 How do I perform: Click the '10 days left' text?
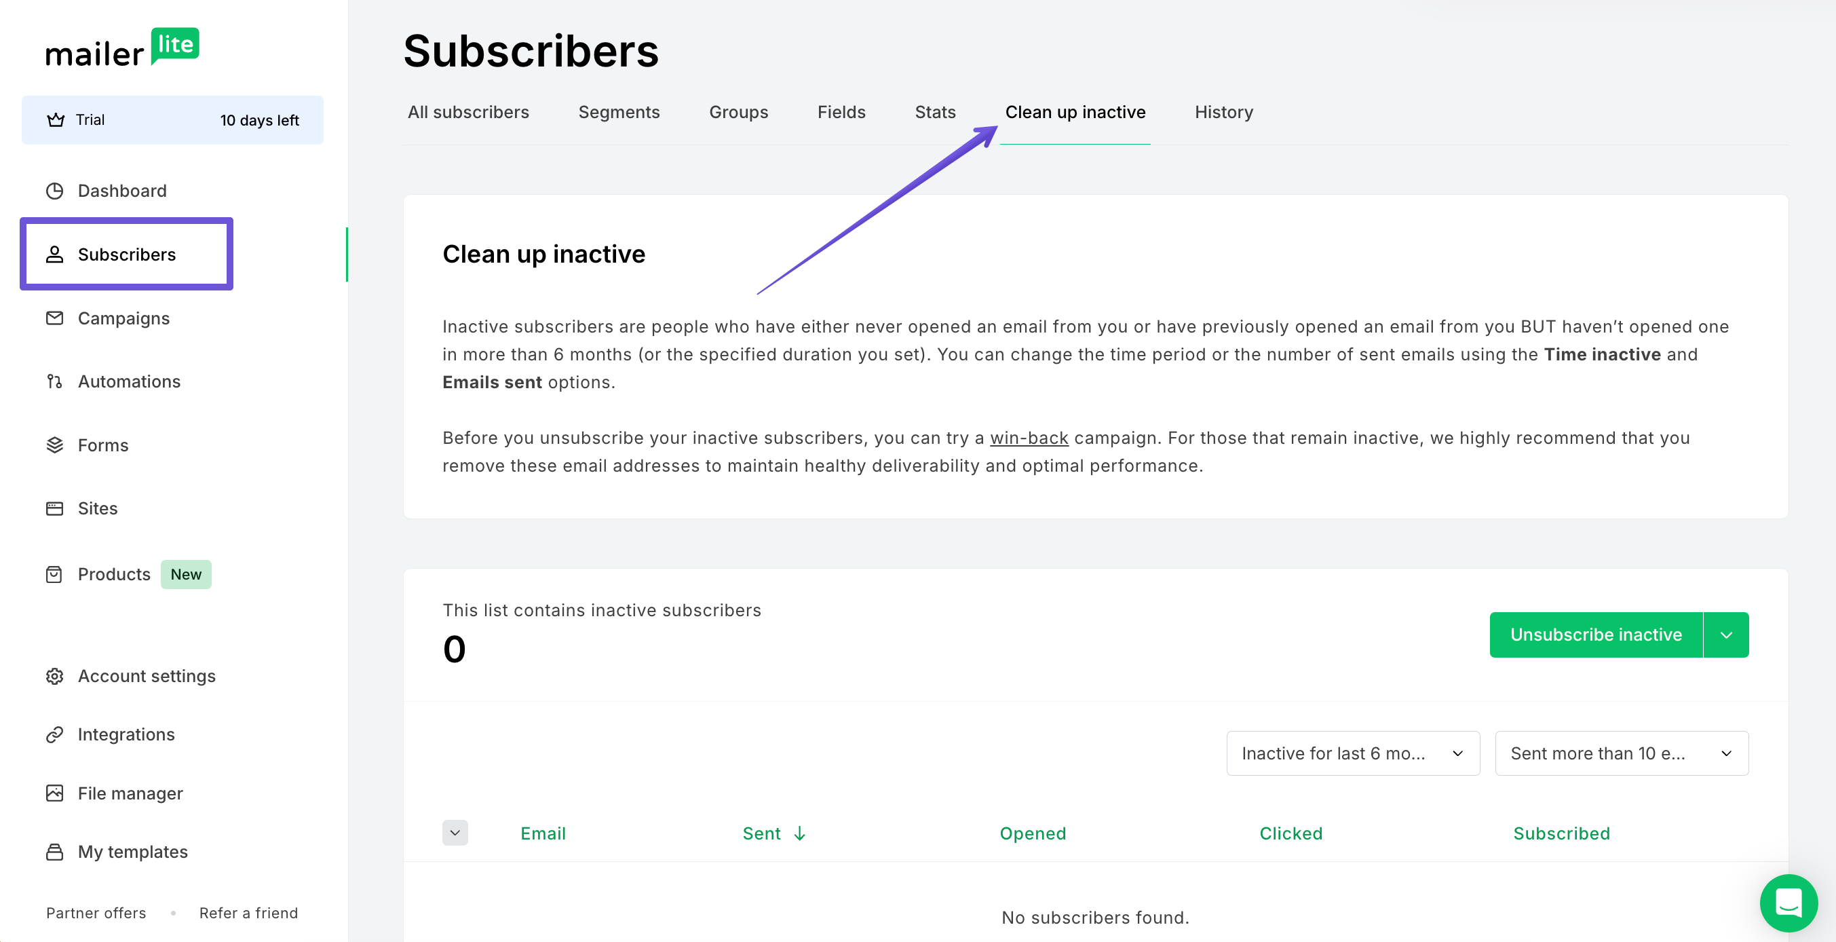[259, 120]
